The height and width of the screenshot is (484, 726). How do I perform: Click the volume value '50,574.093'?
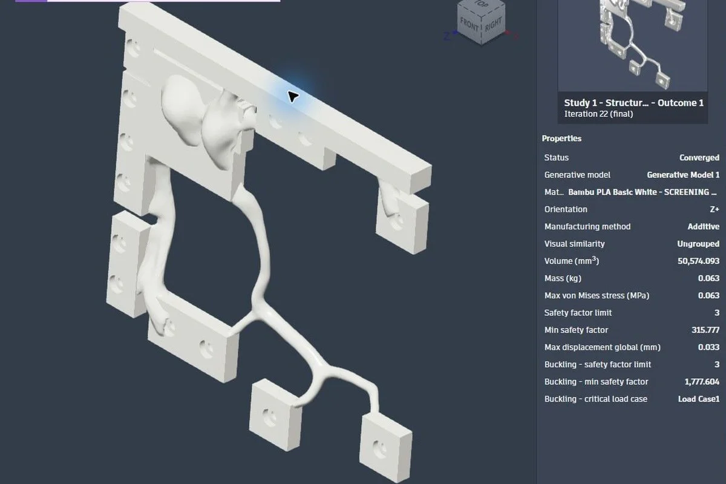point(699,261)
